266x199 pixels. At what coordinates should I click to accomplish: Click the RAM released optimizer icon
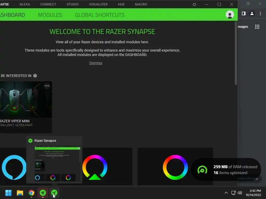pos(202,170)
